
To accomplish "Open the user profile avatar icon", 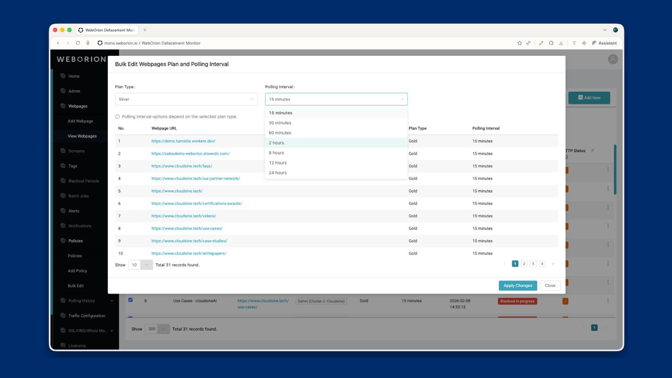I will (x=613, y=59).
